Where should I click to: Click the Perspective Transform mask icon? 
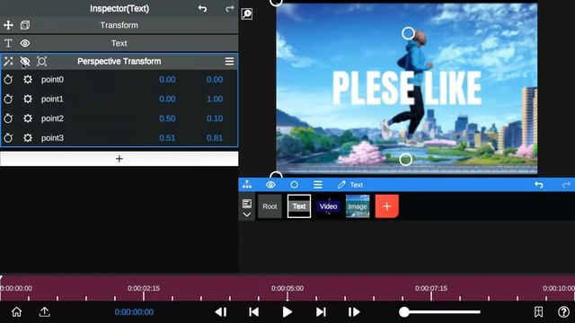[42, 61]
